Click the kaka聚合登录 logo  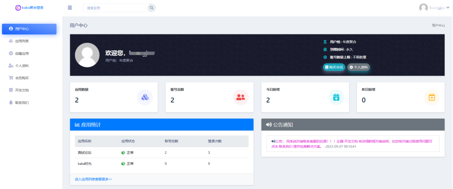pyautogui.click(x=30, y=8)
